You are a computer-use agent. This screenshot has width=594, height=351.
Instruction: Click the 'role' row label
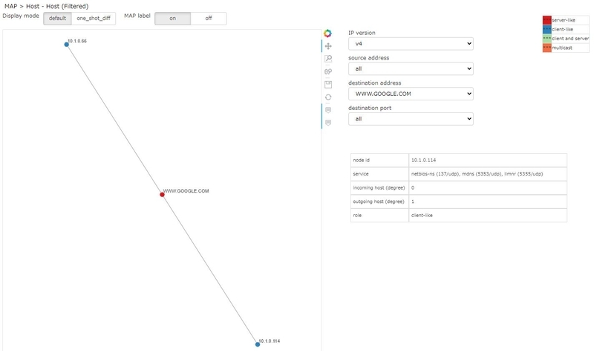point(357,215)
